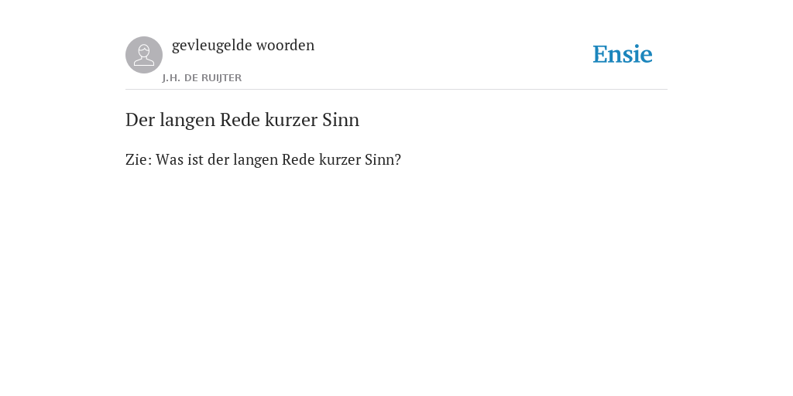793x396 pixels.
Task: Click 'Sinn' at the heading's end
Action: tap(341, 120)
